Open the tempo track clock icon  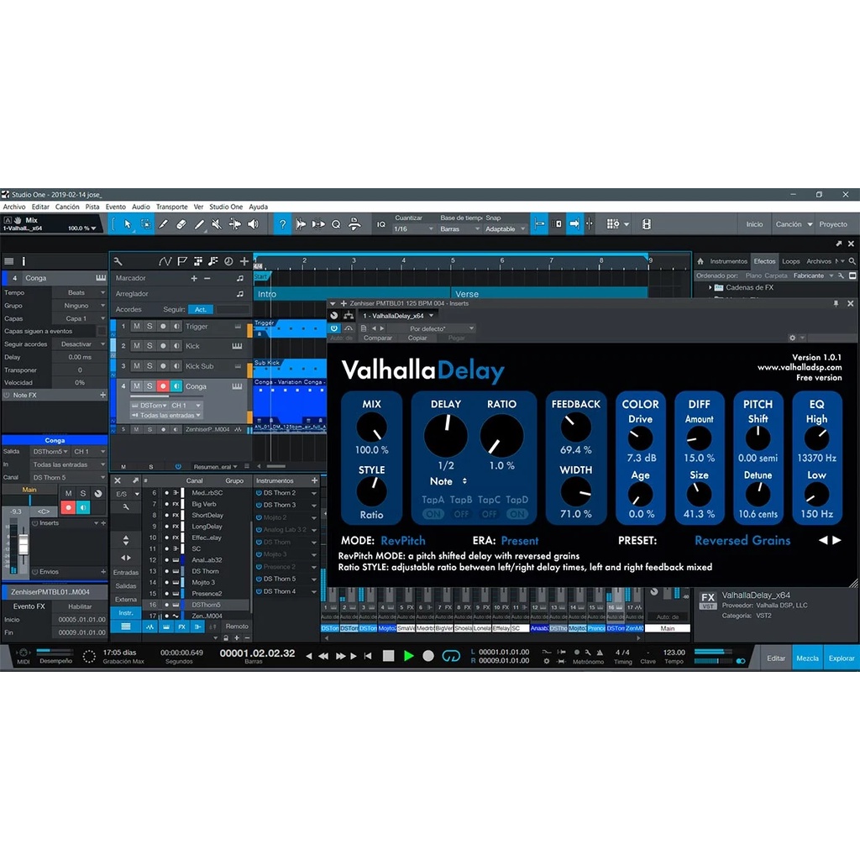(x=228, y=262)
